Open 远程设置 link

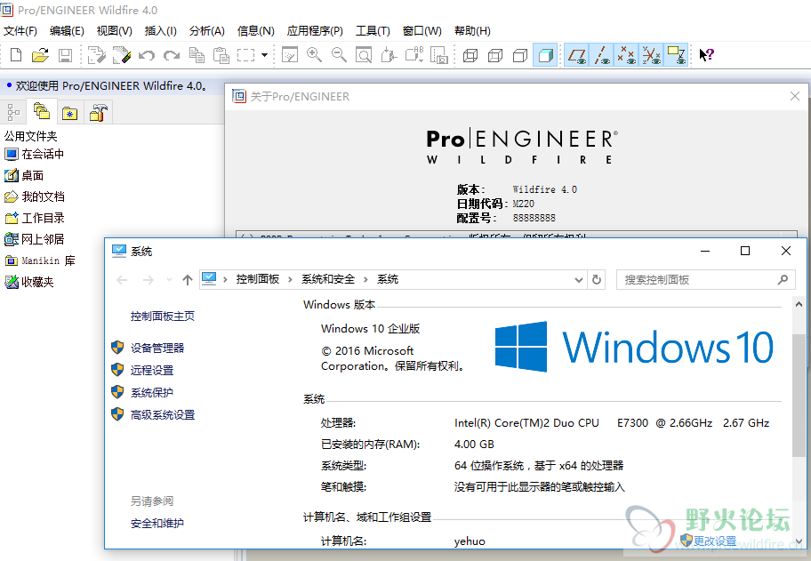(x=152, y=370)
